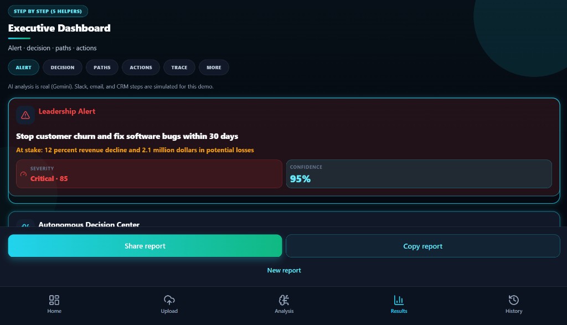This screenshot has height=325, width=567.
Task: Click the Autonomous Decision Center heading
Action: click(x=89, y=224)
